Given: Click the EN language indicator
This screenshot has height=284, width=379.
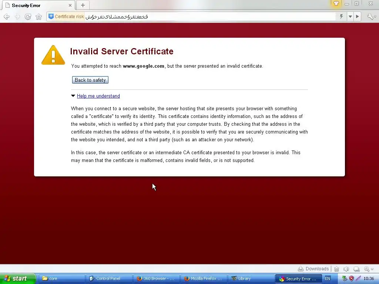Looking at the screenshot, I should click(328, 278).
